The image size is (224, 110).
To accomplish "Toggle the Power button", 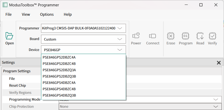I will (136, 36).
